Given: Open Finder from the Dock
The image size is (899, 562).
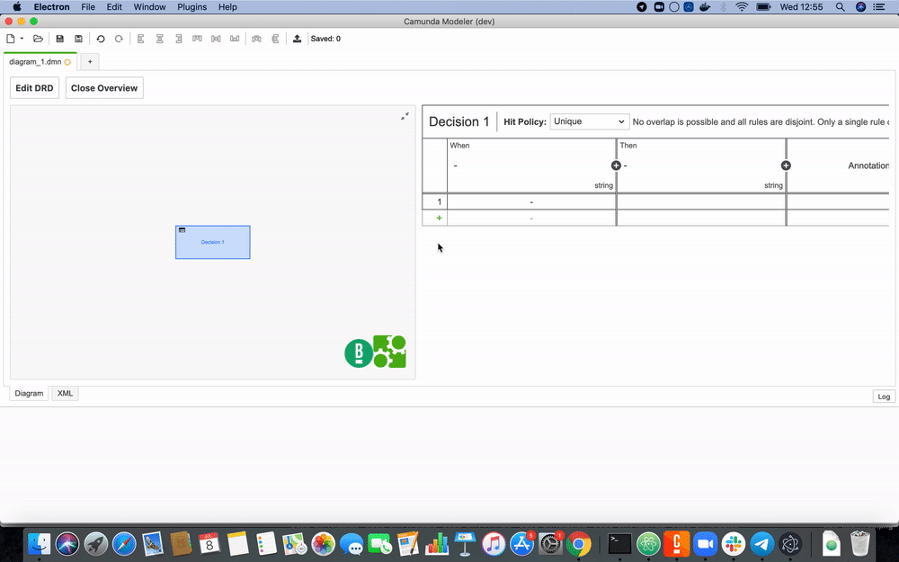Looking at the screenshot, I should pyautogui.click(x=39, y=544).
